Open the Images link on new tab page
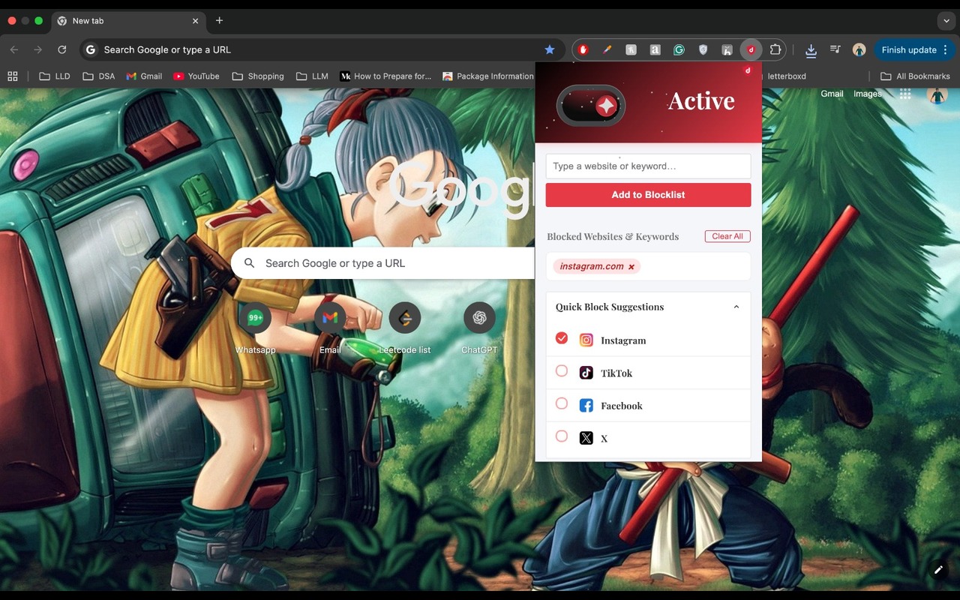 867,94
